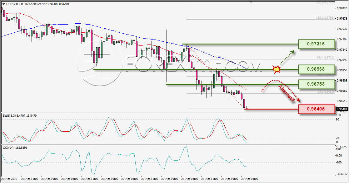Click time axis label 25 Apr 11:00
349x183 pixels.
click(30, 179)
